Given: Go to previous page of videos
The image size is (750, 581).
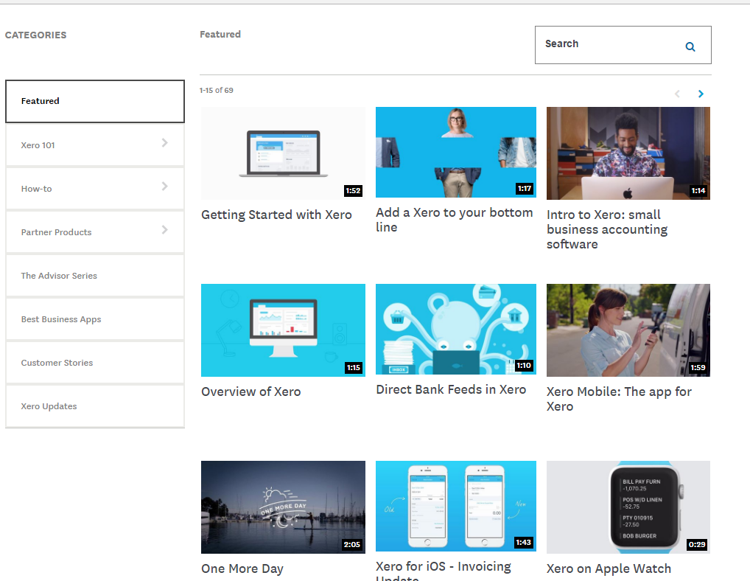Looking at the screenshot, I should [x=677, y=94].
